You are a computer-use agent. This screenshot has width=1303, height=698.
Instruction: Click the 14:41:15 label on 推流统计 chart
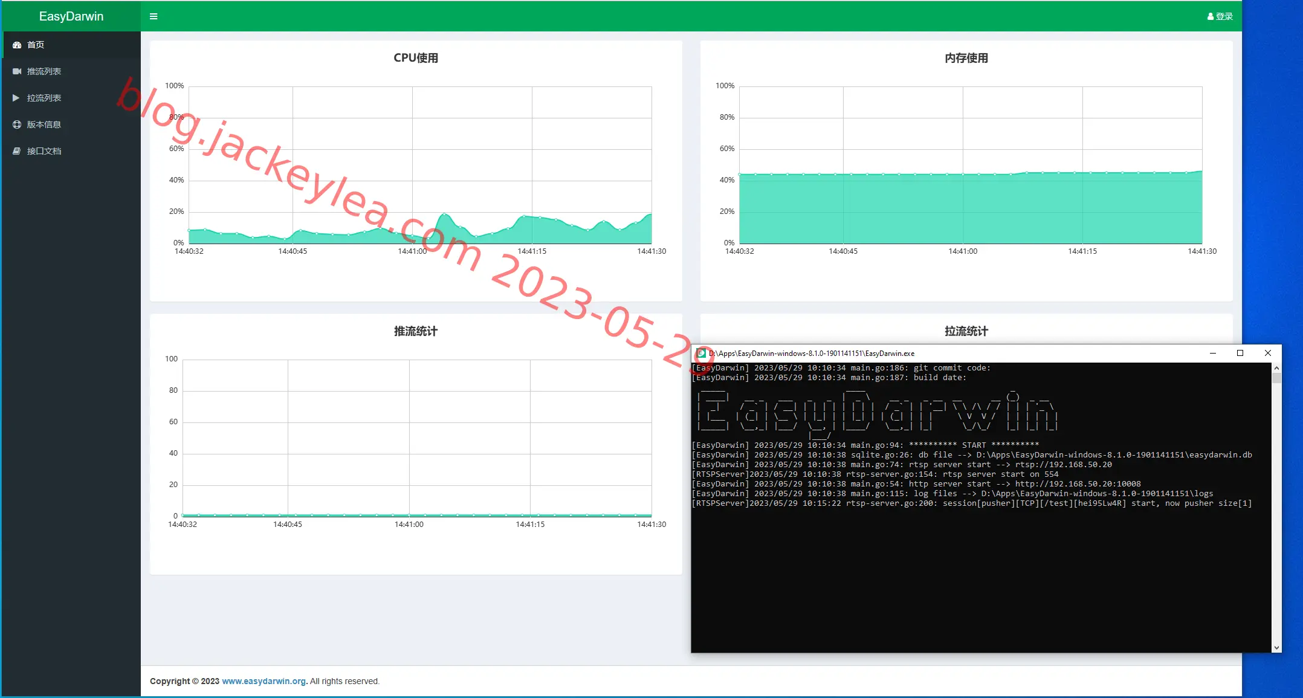(x=530, y=525)
